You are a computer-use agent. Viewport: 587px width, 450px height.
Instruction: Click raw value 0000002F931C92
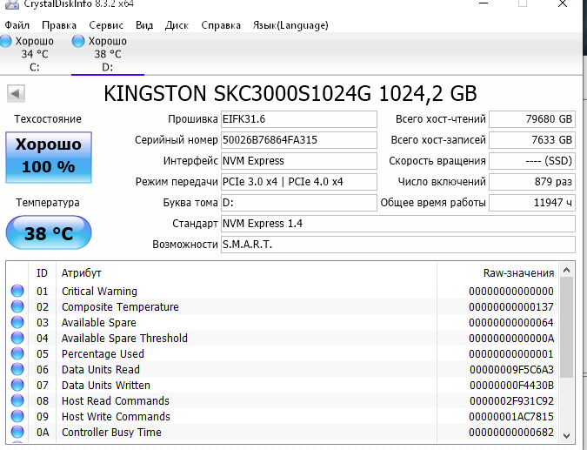pos(511,401)
